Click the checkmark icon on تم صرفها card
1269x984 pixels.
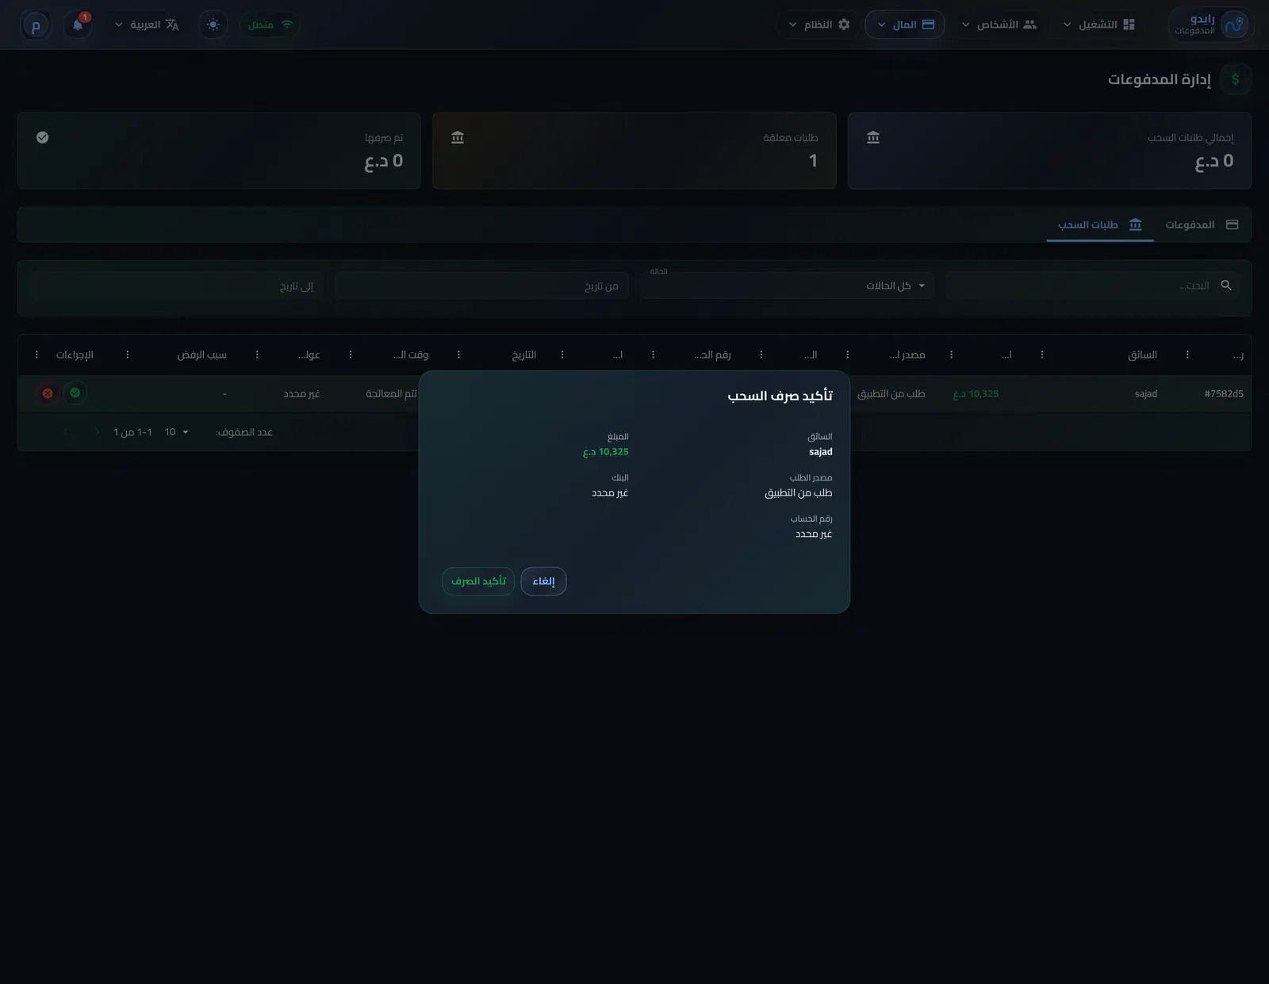(x=43, y=137)
